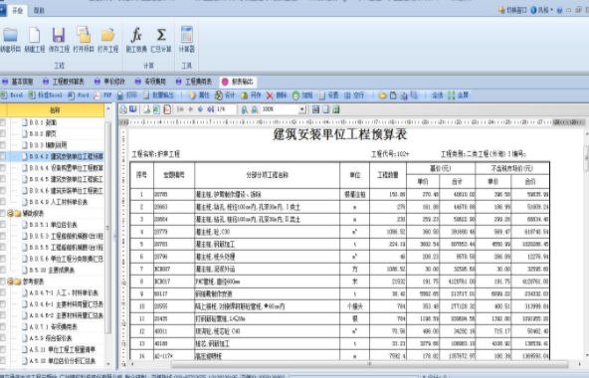Click the 序号 table header cell
The width and height of the screenshot is (589, 378).
[x=141, y=175]
